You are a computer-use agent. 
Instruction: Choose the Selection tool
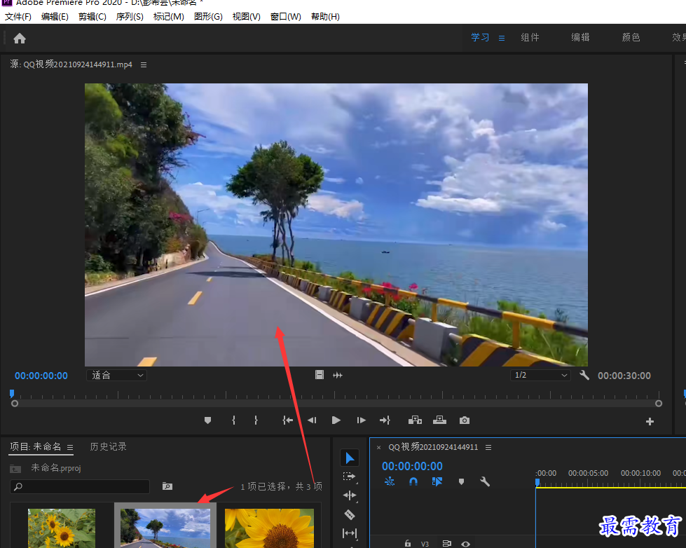click(350, 458)
